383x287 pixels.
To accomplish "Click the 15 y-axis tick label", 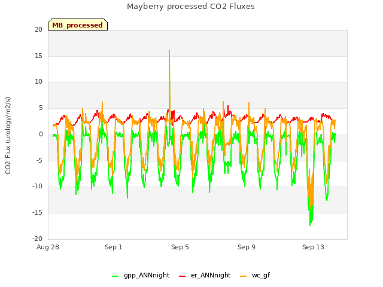I will (38, 56).
